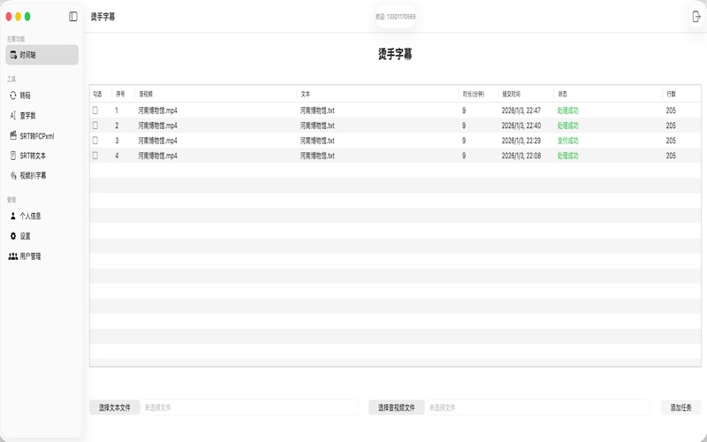Click the 选择音视频文件 button

(396, 408)
